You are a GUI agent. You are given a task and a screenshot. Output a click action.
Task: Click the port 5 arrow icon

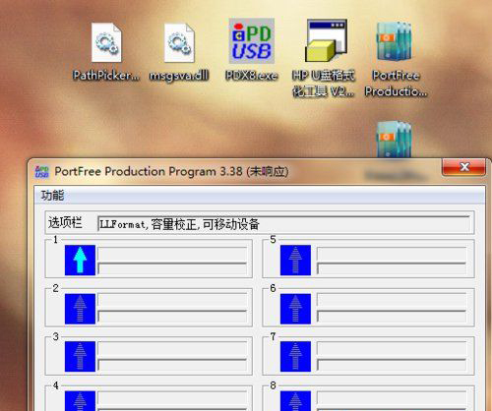pos(295,260)
